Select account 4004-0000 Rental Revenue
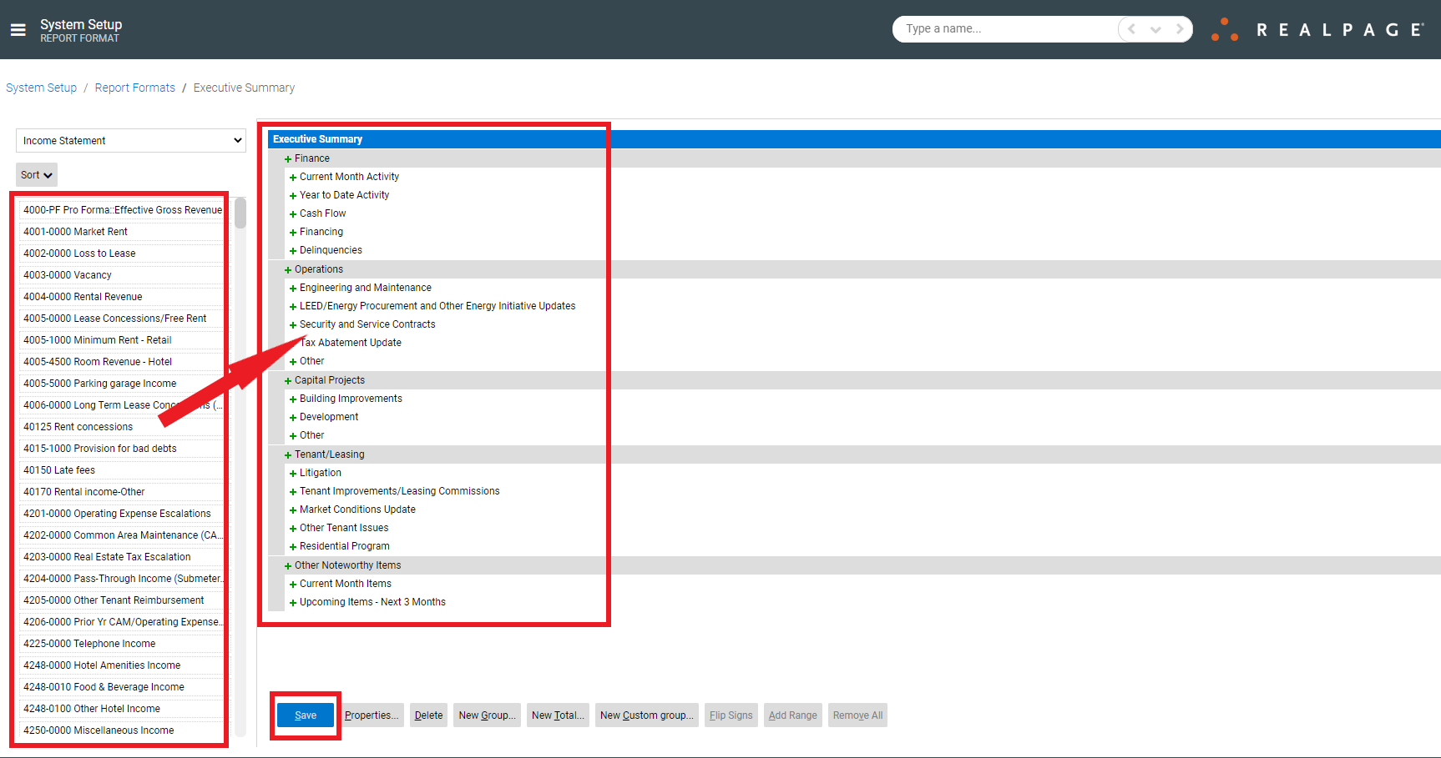This screenshot has width=1441, height=758. 122,297
